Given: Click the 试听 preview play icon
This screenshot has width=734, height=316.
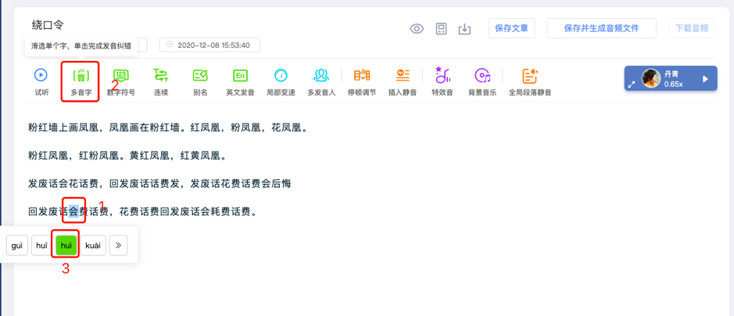Looking at the screenshot, I should click(41, 75).
